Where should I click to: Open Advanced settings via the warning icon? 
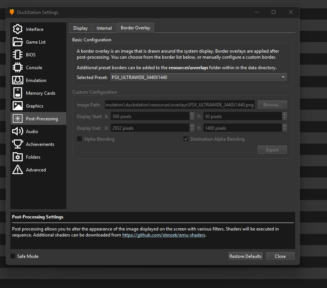[x=18, y=170]
